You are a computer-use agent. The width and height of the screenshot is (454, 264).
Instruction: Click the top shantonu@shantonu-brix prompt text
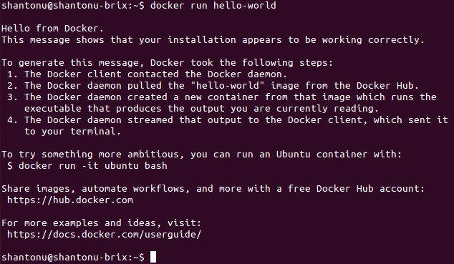click(73, 6)
